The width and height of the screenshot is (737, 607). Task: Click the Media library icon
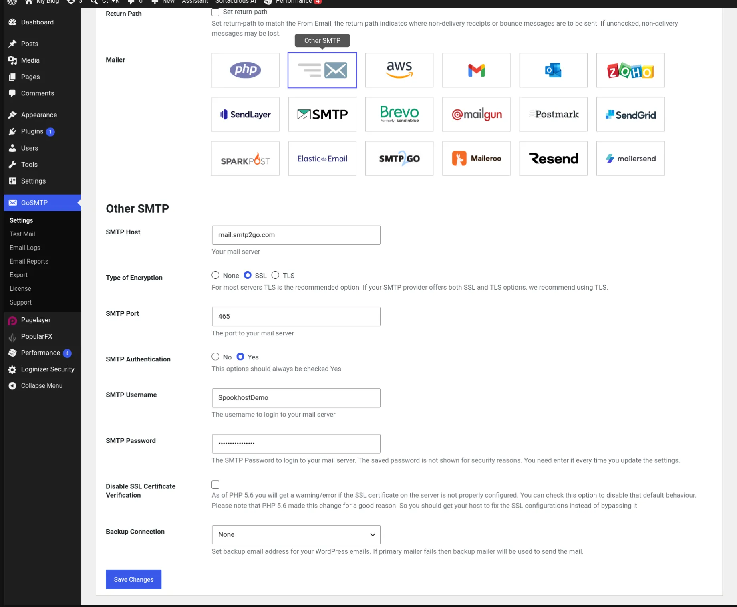12,60
